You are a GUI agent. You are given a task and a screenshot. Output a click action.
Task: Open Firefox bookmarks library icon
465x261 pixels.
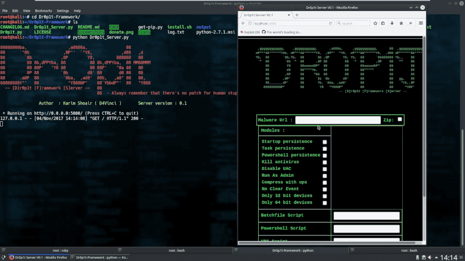tap(383, 23)
